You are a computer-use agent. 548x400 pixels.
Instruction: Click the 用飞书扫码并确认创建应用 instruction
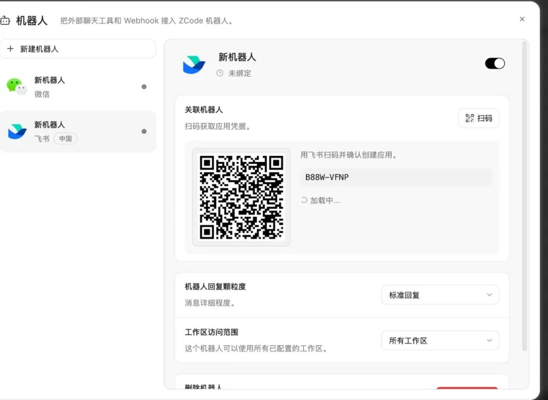pos(349,155)
